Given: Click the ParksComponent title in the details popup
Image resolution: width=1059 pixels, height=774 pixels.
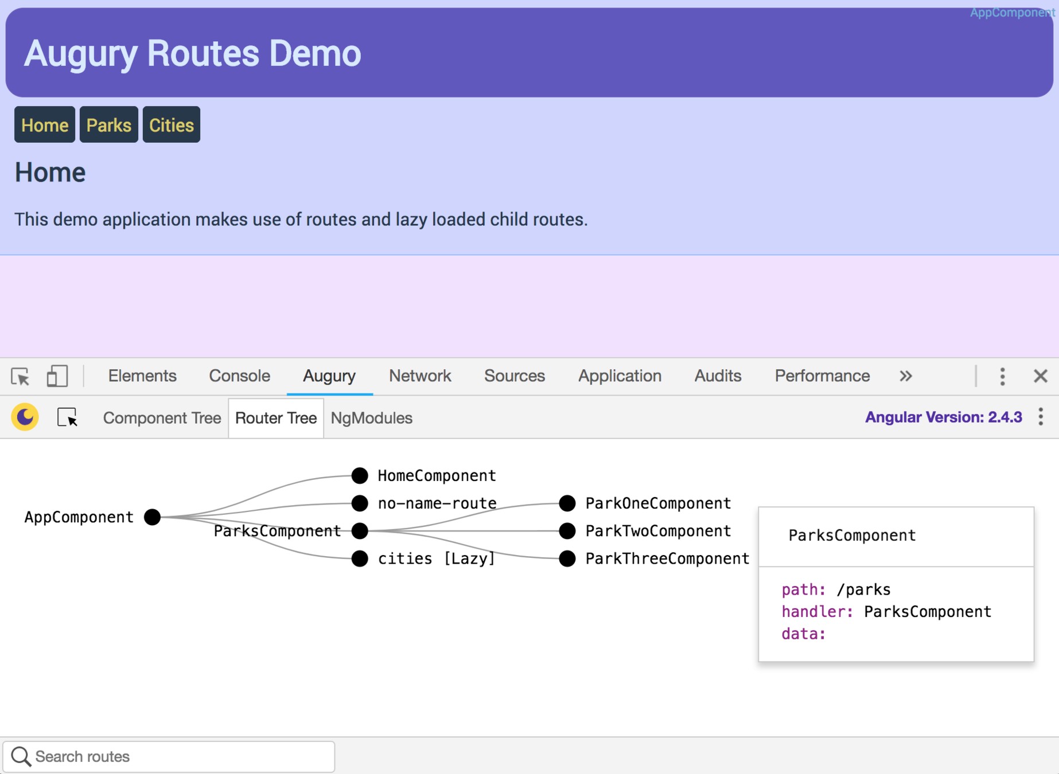Looking at the screenshot, I should click(x=852, y=535).
